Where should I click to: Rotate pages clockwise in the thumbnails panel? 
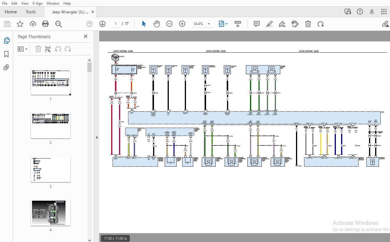(68, 49)
